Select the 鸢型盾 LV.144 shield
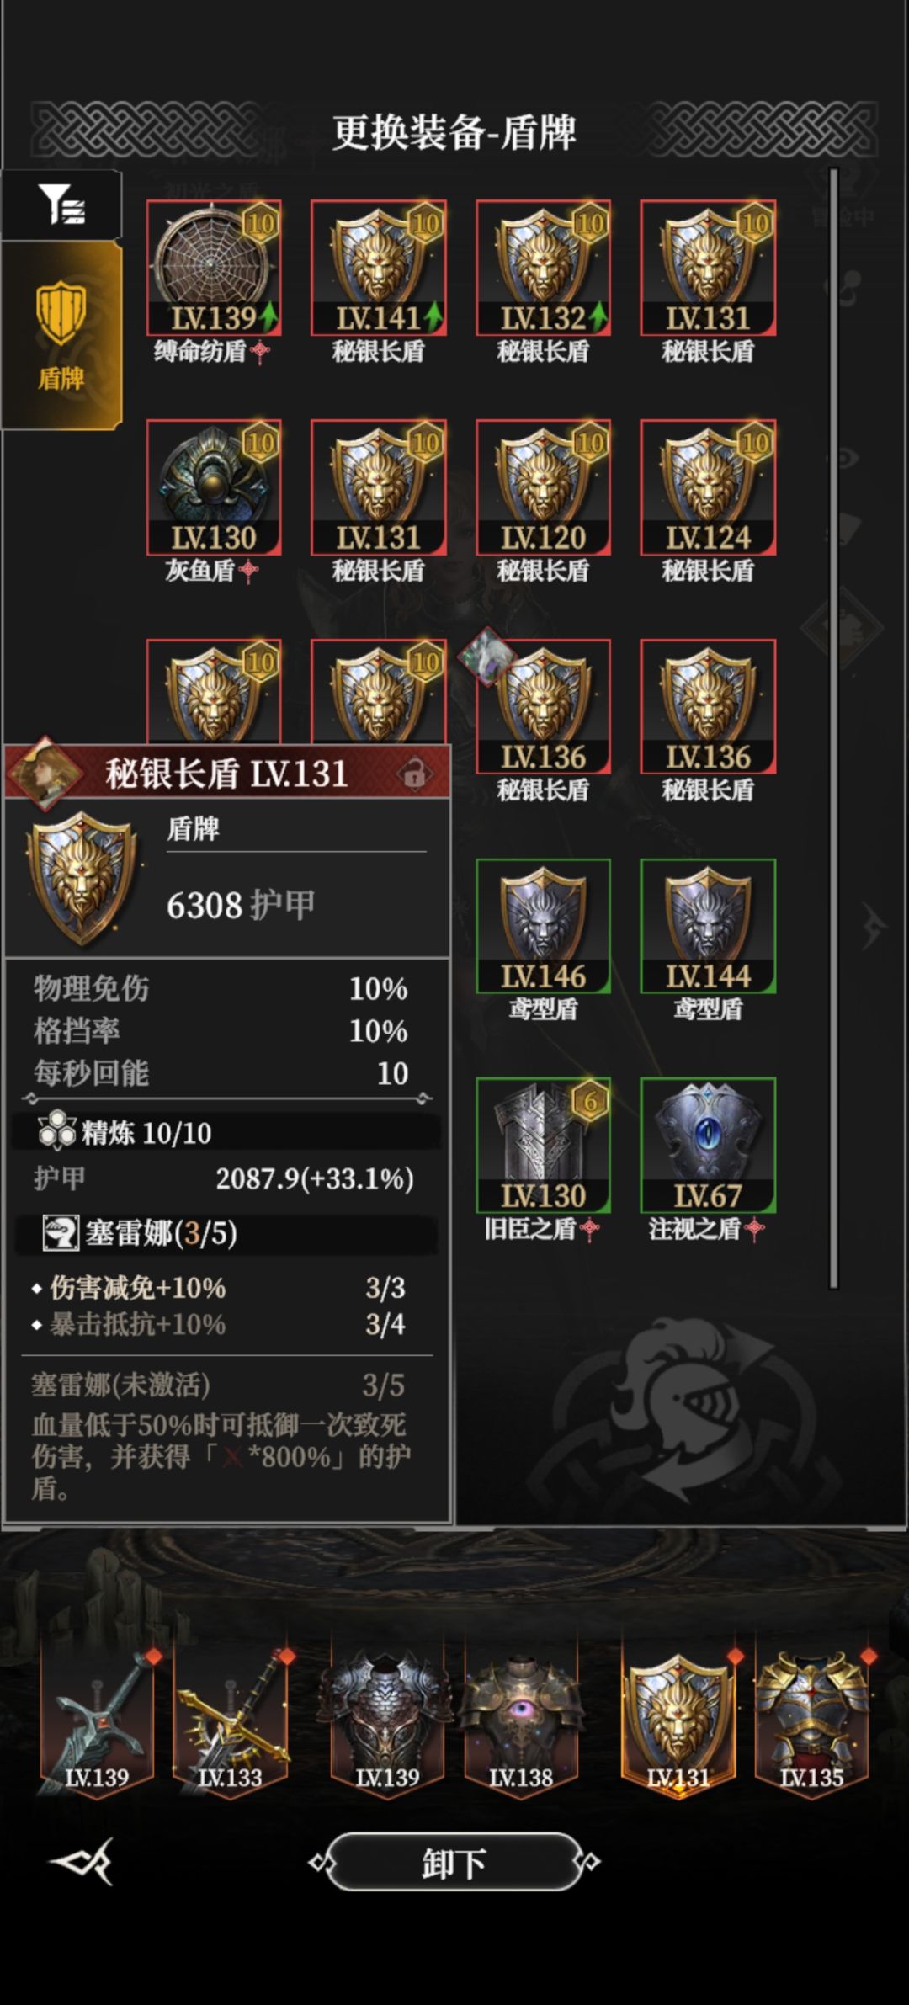Viewport: 909px width, 2005px height. tap(708, 926)
